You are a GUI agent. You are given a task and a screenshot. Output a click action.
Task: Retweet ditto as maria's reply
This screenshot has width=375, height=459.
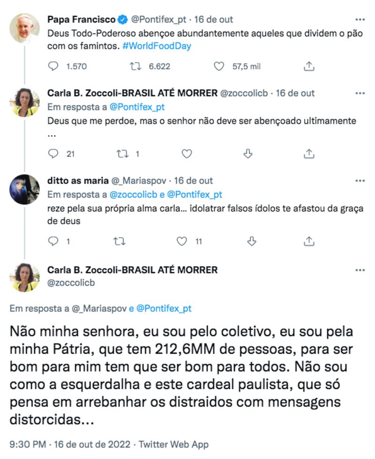pos(120,241)
